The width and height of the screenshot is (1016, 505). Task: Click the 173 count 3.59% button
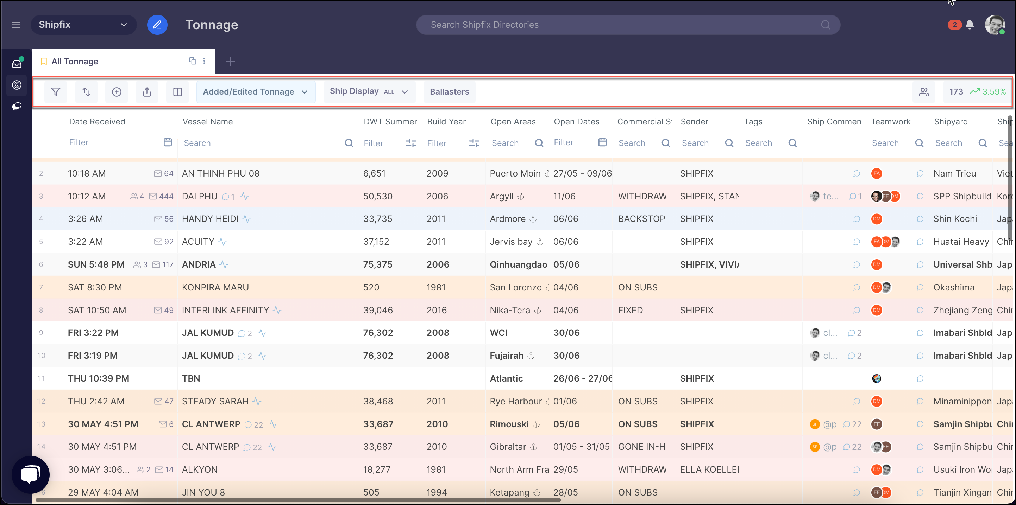(x=977, y=92)
